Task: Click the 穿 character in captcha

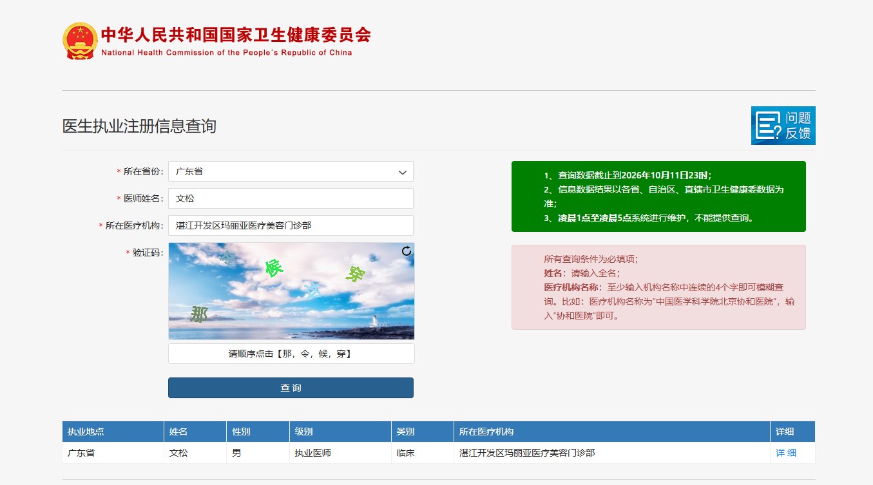Action: (355, 274)
